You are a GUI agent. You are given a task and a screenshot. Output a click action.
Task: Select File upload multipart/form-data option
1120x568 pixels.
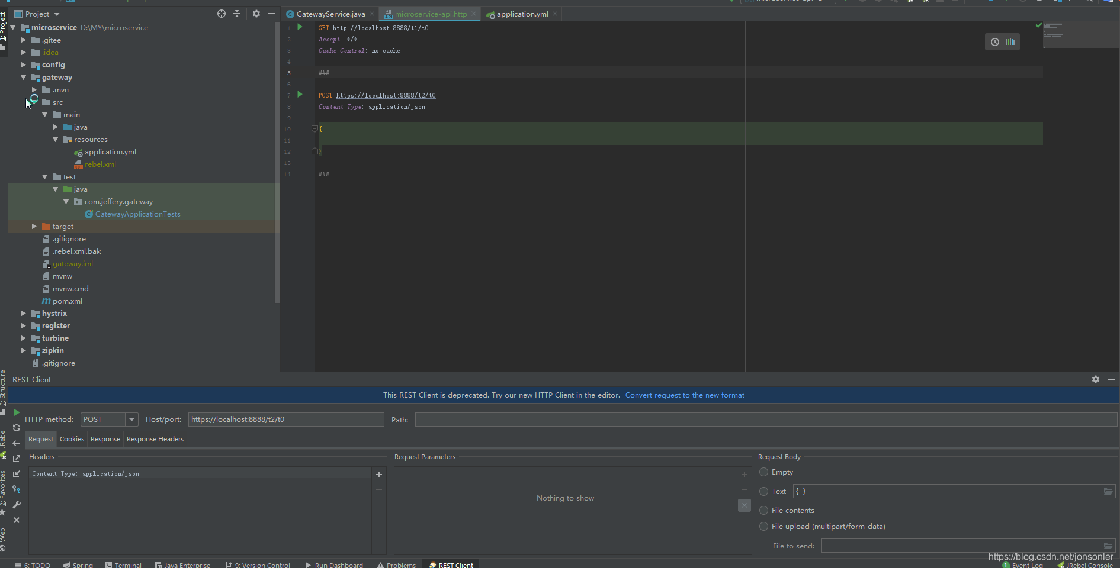pyautogui.click(x=764, y=527)
